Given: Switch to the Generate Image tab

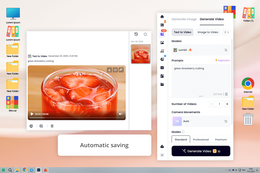Looking at the screenshot, I should (x=184, y=19).
